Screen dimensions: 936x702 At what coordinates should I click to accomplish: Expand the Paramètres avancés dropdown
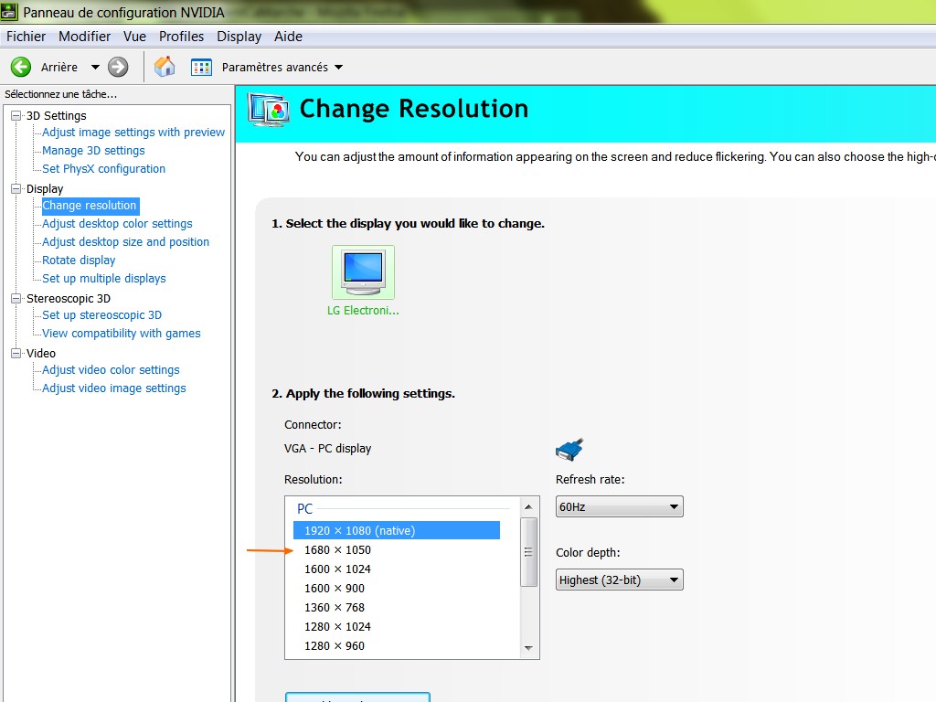tap(338, 67)
